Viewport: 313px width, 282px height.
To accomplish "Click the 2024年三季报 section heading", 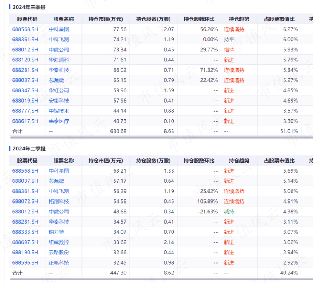I will point(29,7).
